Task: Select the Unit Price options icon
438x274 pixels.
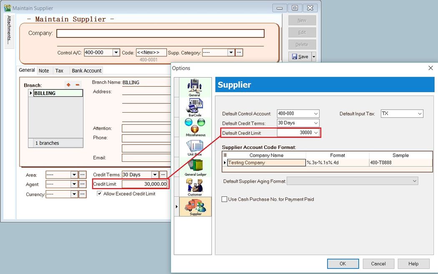Action: (x=194, y=147)
